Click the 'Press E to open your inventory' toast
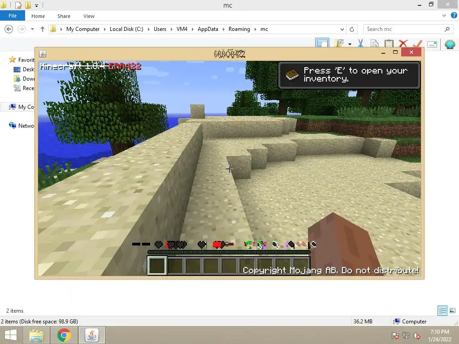This screenshot has width=459, height=344. [349, 75]
